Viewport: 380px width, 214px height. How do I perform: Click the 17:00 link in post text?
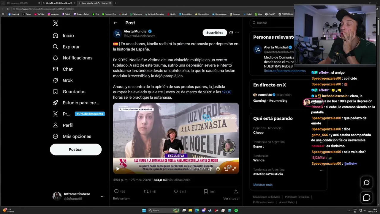tap(227, 92)
